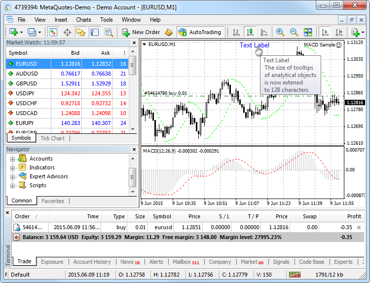370x283 pixels.
Task: Tile chart windows with grid icon
Action: [308, 32]
